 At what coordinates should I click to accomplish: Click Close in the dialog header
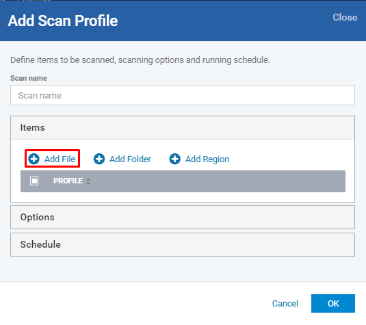(x=345, y=17)
